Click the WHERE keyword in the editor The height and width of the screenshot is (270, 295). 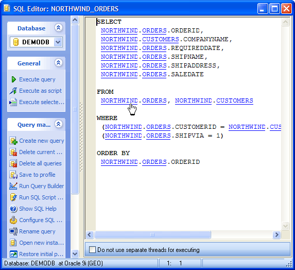pos(107,118)
